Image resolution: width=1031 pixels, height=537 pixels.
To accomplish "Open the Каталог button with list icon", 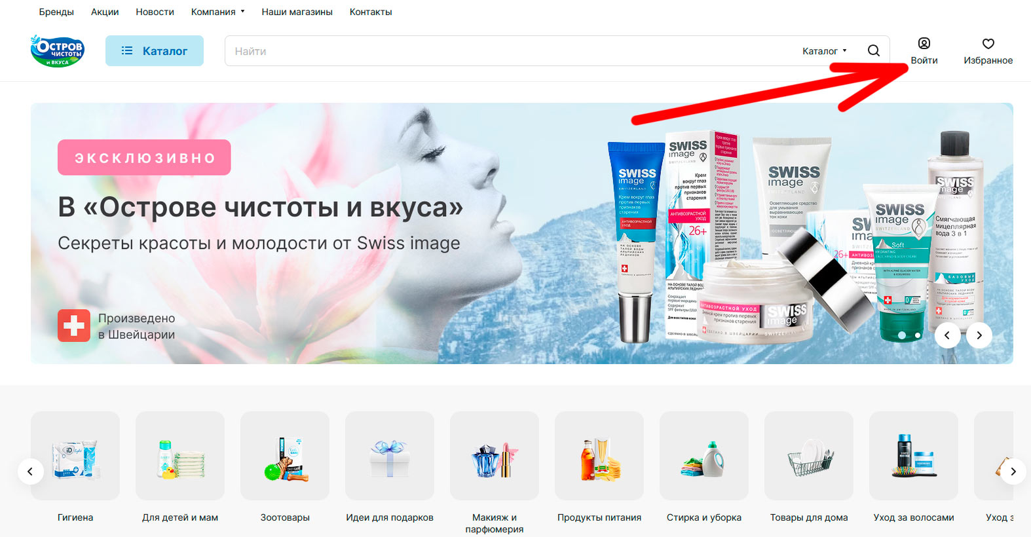I will point(155,51).
